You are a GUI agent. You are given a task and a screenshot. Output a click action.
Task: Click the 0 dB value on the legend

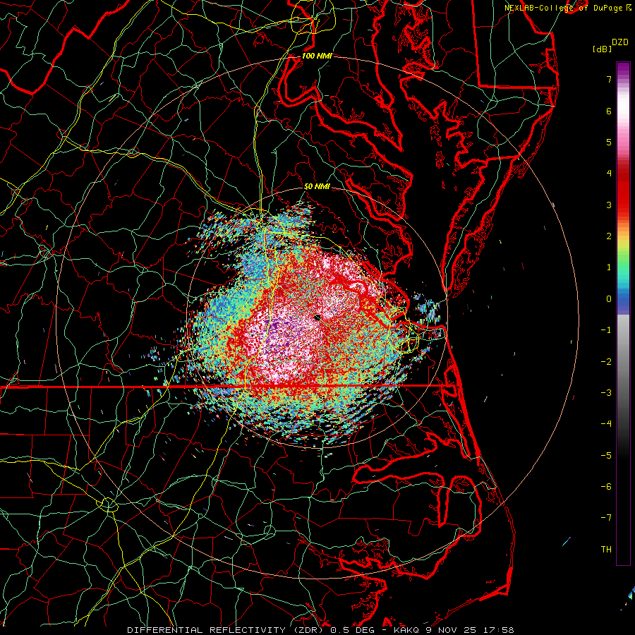(609, 299)
